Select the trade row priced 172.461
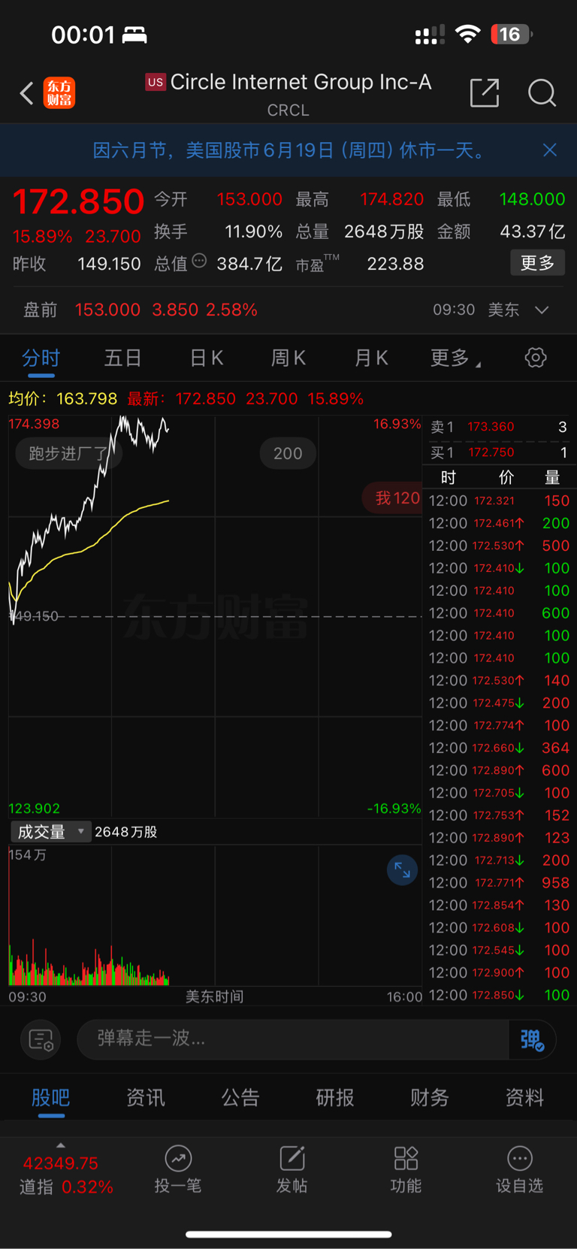Viewport: 577px width, 1249px height. 499,523
